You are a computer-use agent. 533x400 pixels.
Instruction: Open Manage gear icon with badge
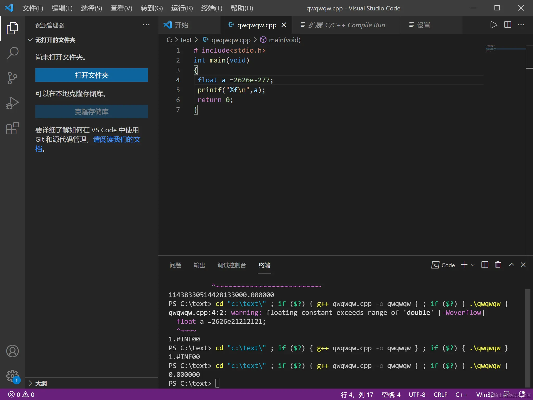12,376
